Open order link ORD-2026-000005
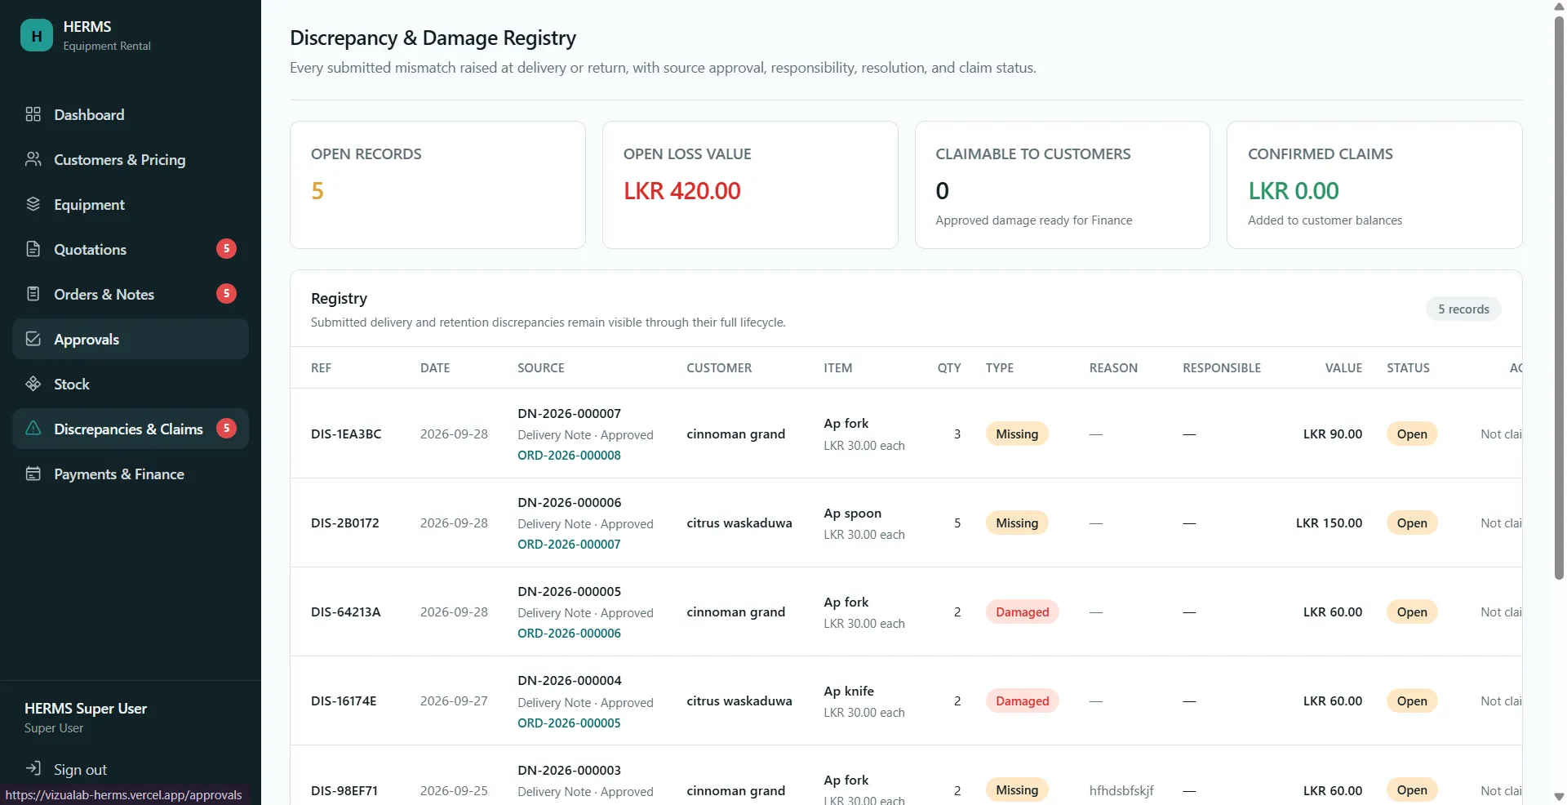The image size is (1567, 805). point(569,723)
